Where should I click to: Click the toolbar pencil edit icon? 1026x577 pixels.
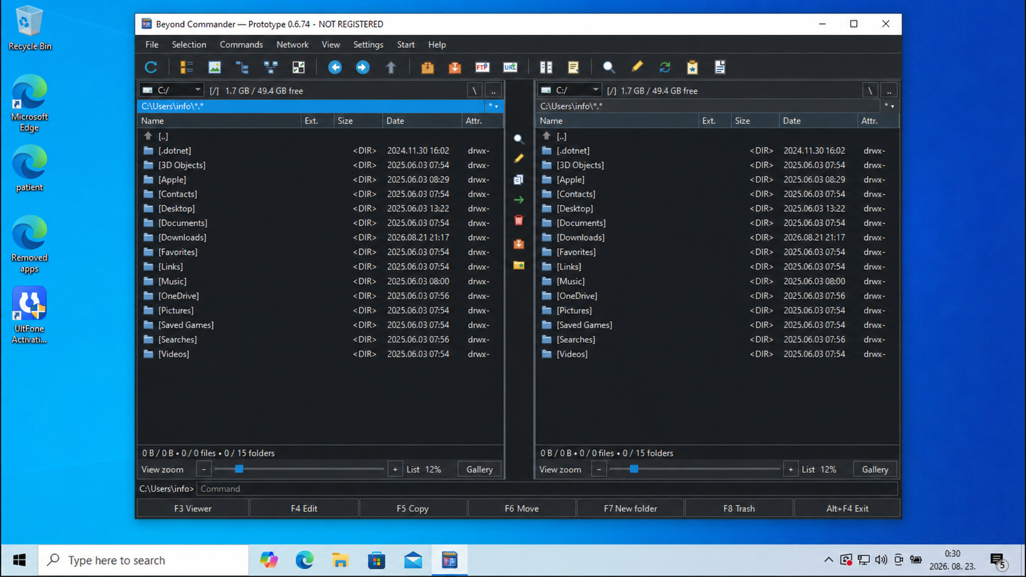tap(637, 67)
